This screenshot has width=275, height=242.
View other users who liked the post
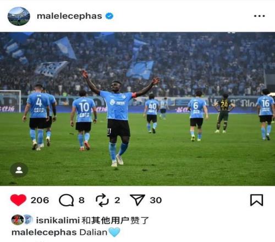[115, 220]
